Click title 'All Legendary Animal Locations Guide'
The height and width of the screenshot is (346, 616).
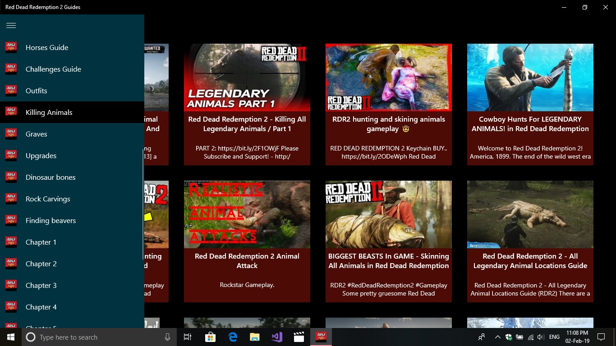pyautogui.click(x=530, y=261)
